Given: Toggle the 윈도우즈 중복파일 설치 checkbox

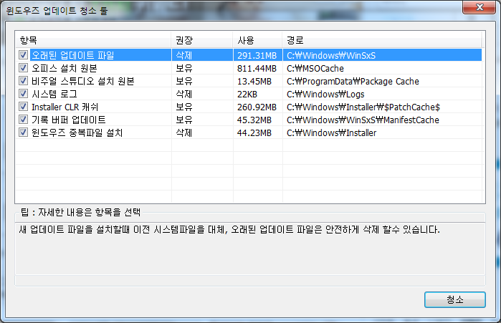Looking at the screenshot, I should (x=23, y=132).
